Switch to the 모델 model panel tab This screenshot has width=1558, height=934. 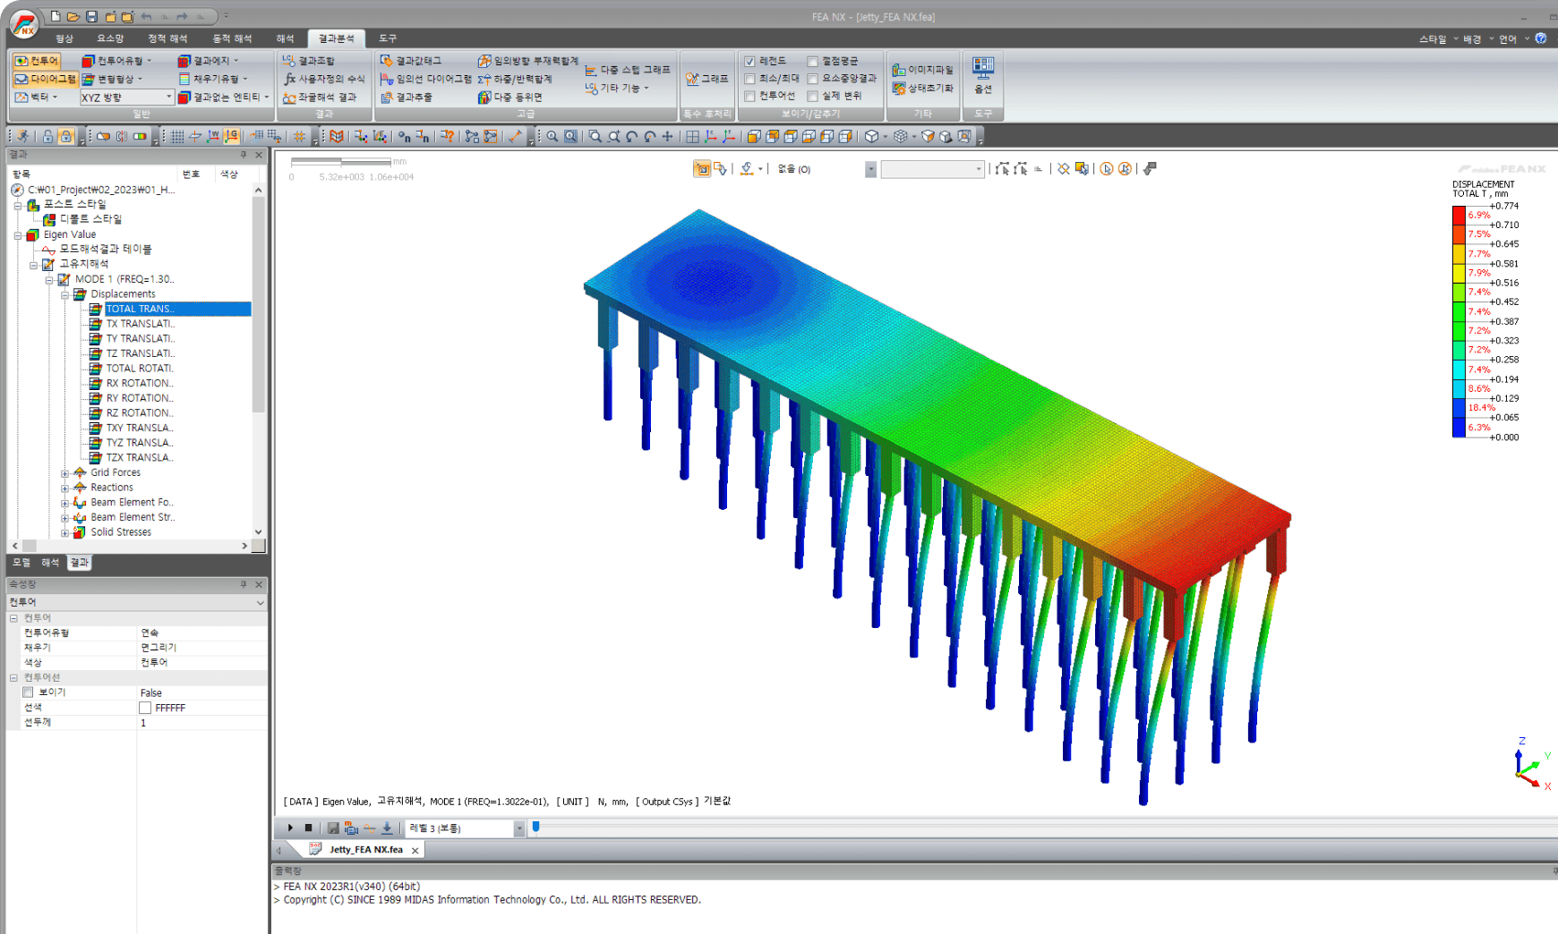pos(21,563)
